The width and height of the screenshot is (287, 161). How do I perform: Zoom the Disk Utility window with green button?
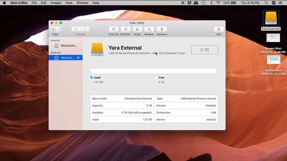click(x=61, y=23)
